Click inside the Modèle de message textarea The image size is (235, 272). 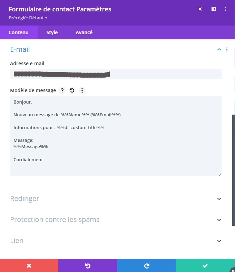point(116,136)
